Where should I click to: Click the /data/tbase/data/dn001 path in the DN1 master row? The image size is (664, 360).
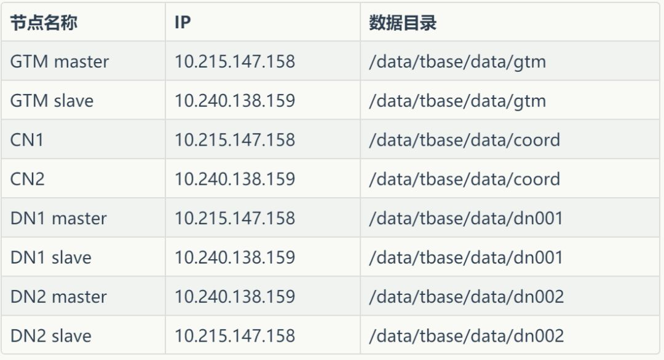465,218
